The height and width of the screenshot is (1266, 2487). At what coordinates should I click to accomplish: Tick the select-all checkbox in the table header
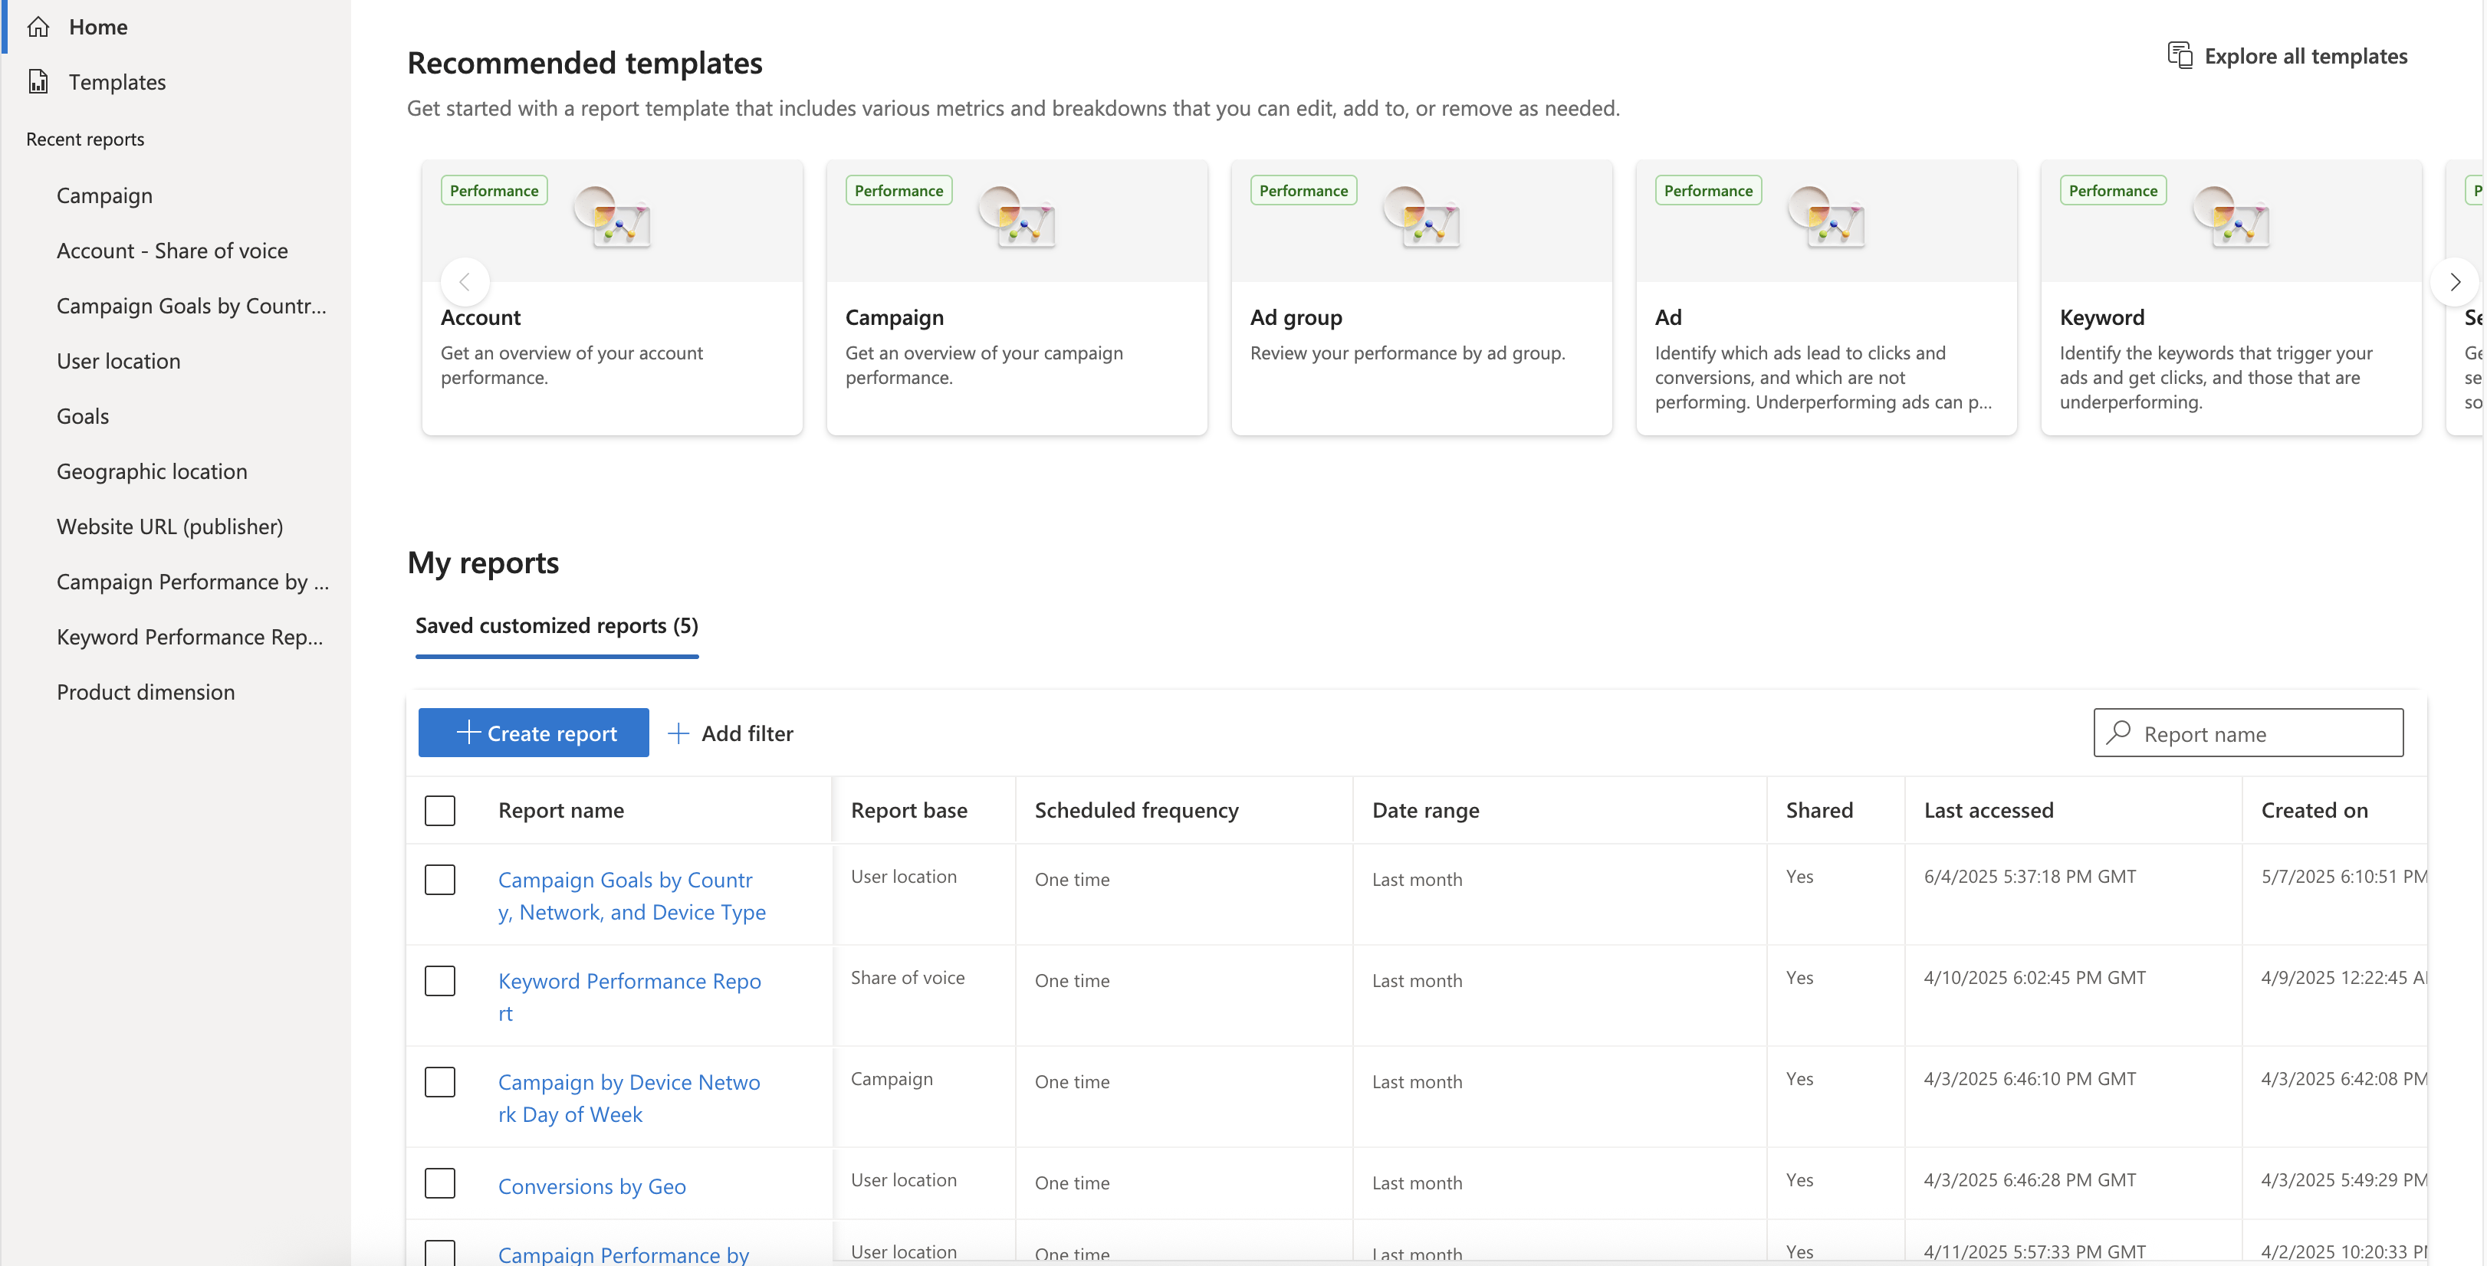pos(440,811)
